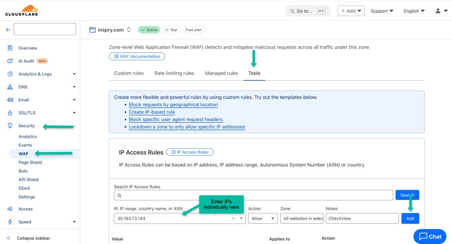The height and width of the screenshot is (244, 452).
Task: Open AI Audit from sidebar icon
Action: tap(10, 61)
